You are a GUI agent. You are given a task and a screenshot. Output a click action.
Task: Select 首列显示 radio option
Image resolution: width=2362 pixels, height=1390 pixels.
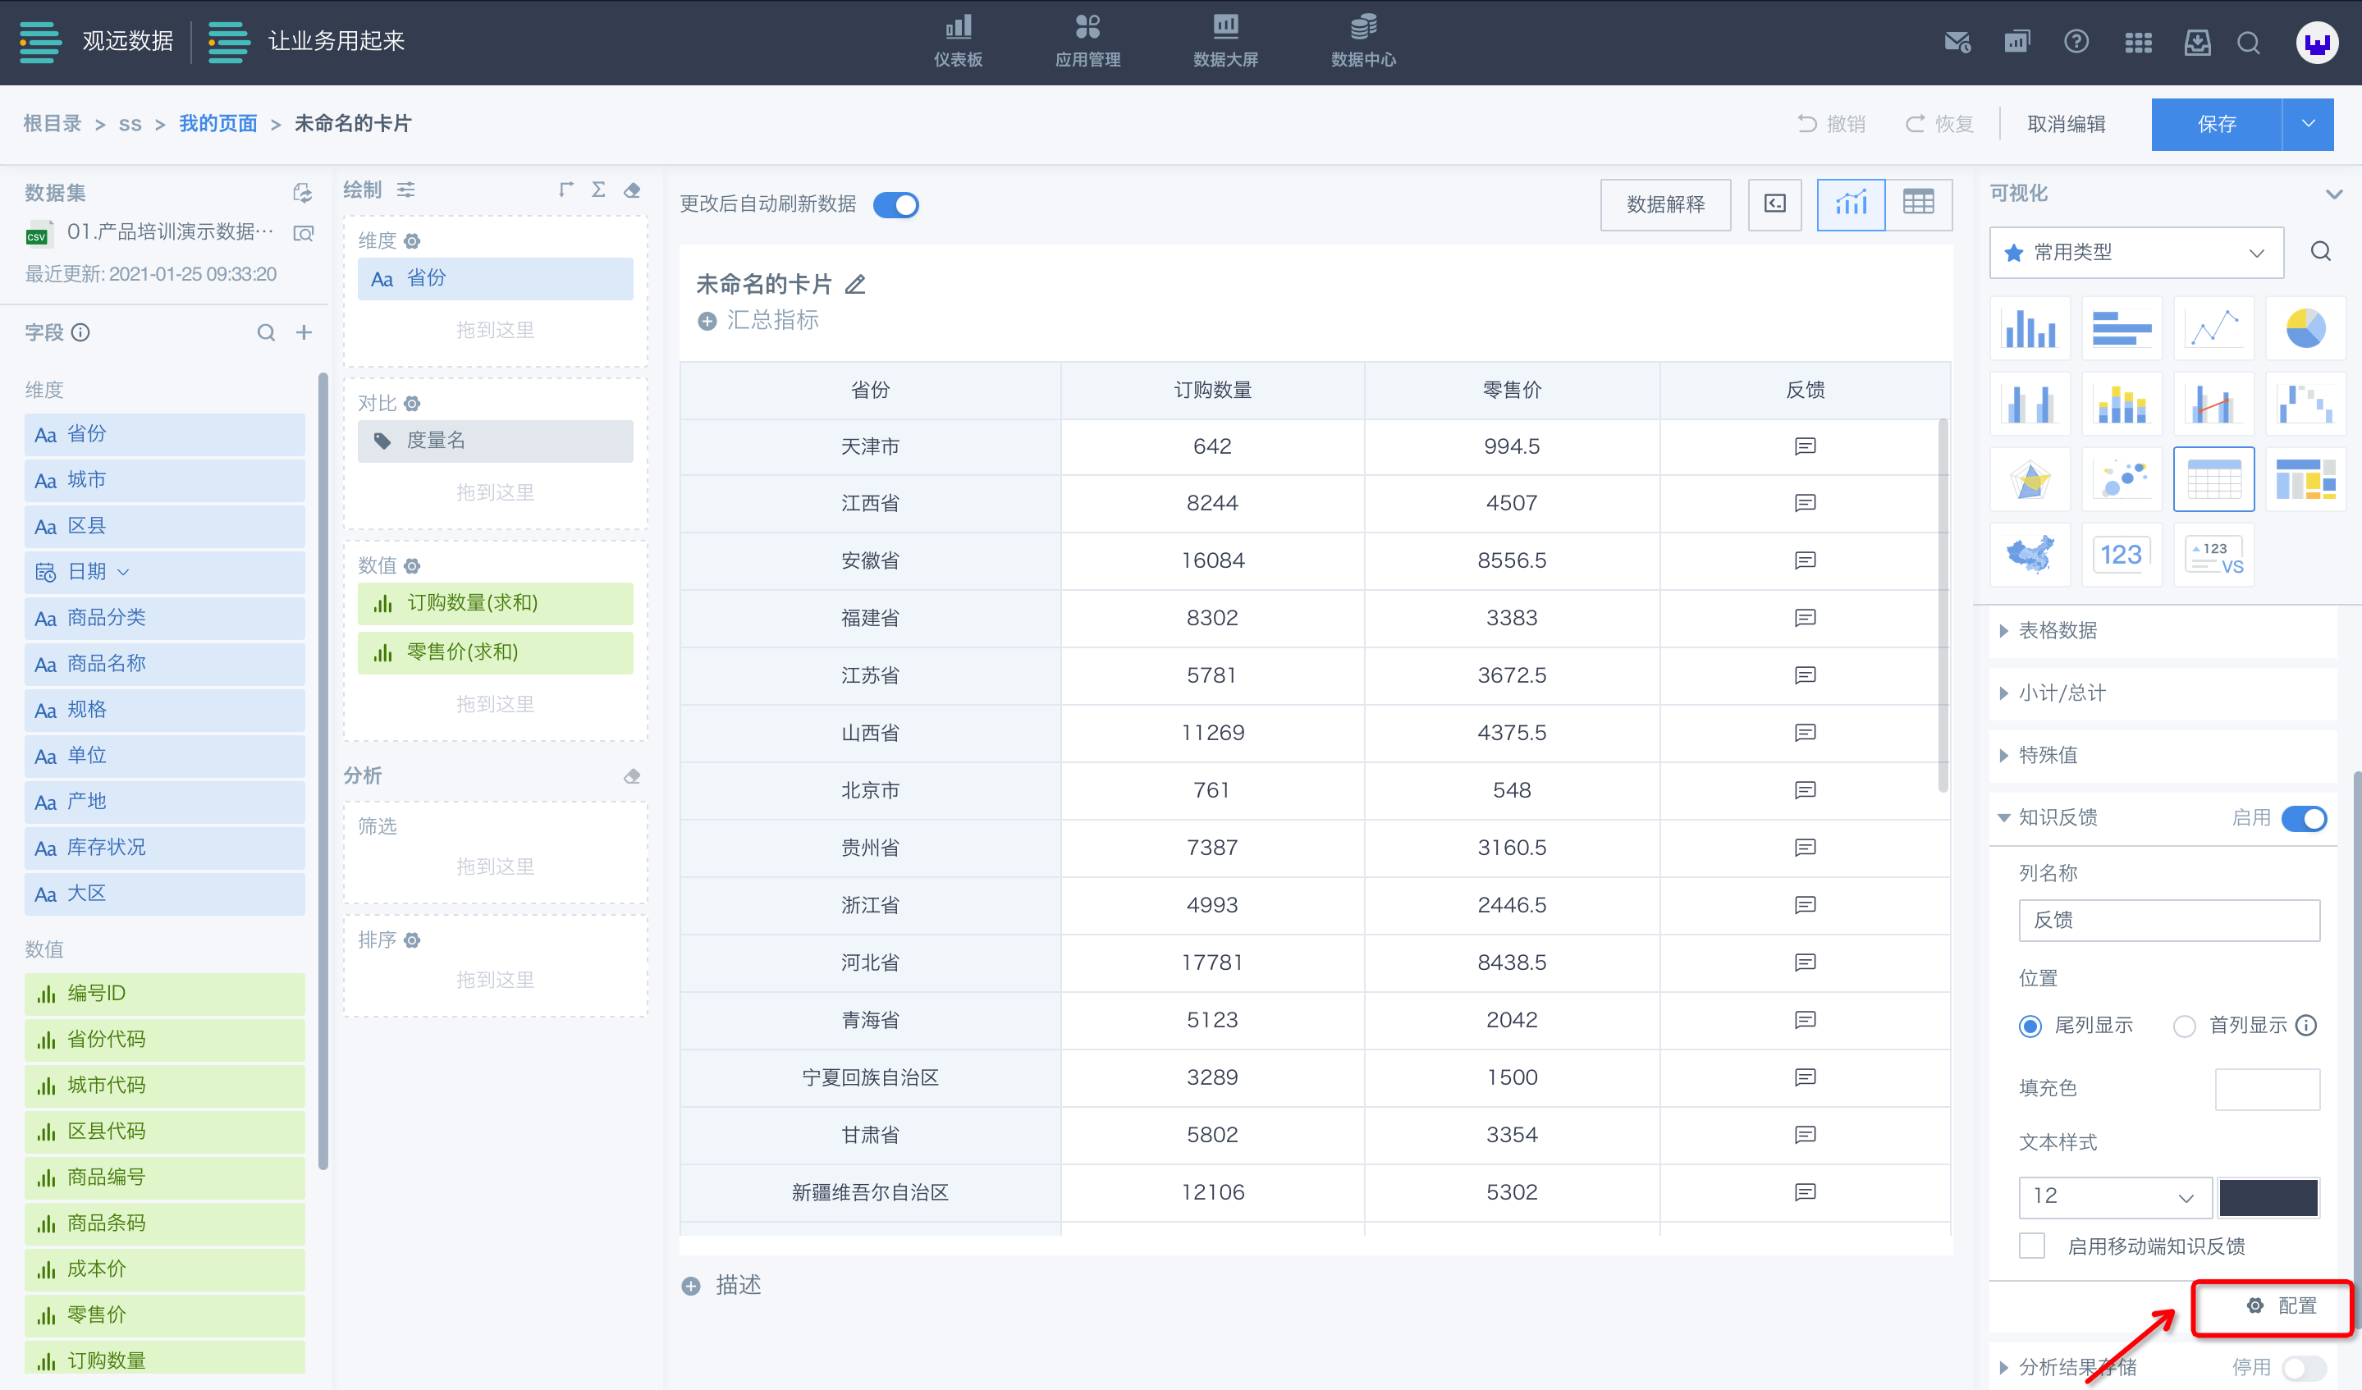2184,1026
